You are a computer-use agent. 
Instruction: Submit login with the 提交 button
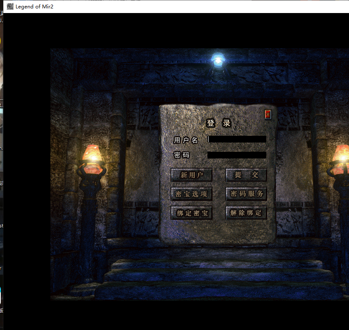246,175
